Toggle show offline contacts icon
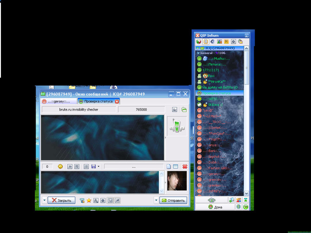Image resolution: width=311 pixels, height=233 pixels. [x=219, y=42]
